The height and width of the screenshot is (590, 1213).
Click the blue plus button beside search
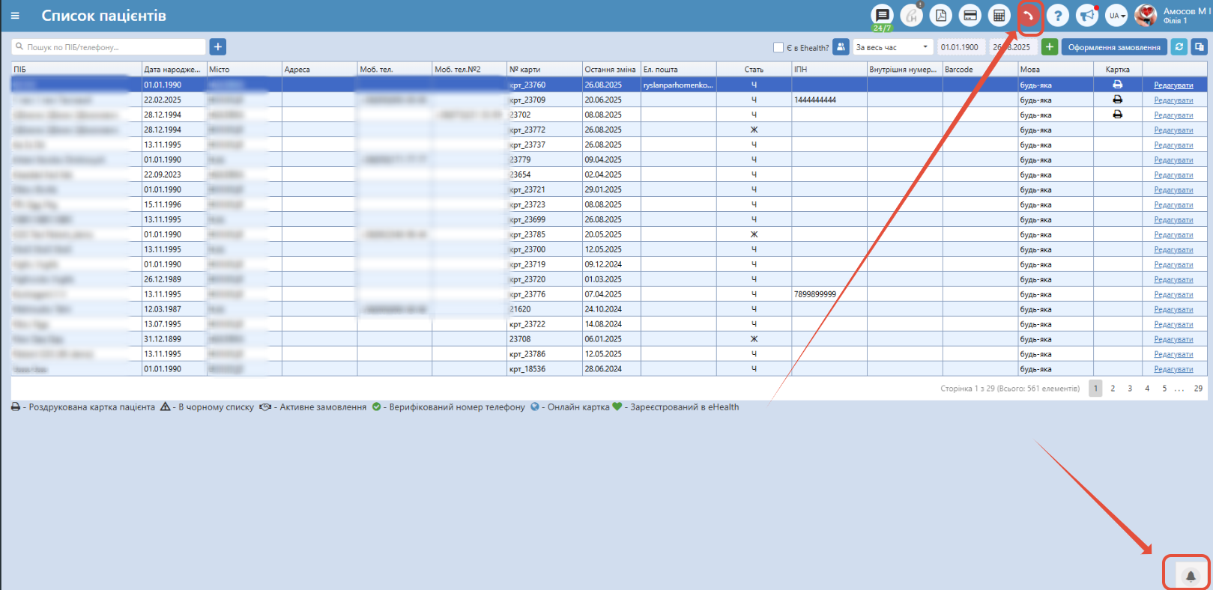pyautogui.click(x=218, y=47)
